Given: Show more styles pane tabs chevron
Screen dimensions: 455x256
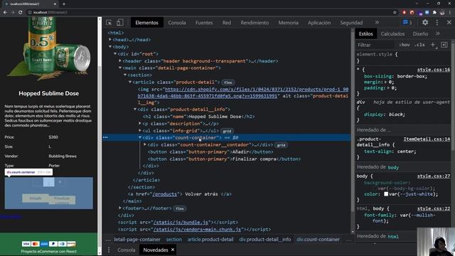Looking at the screenshot, I should click(438, 33).
